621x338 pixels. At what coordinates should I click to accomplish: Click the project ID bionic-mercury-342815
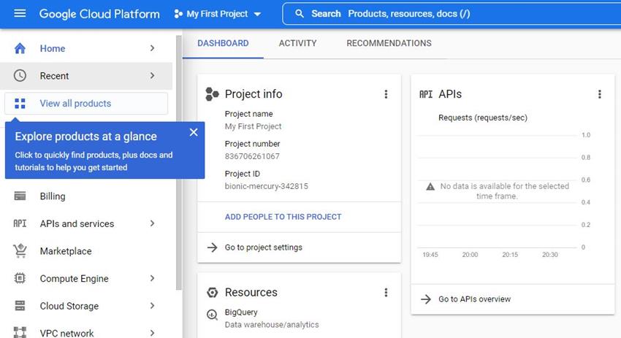pyautogui.click(x=267, y=186)
